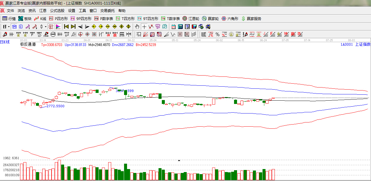Click the 板块 sector button

tap(25, 19)
